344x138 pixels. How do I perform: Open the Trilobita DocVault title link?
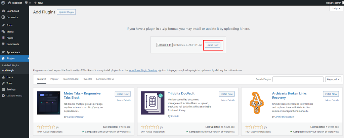click(x=181, y=93)
